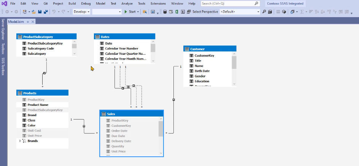Click the Contoso SSAS Integrated solution label
This screenshot has width=359, height=166.
(x=285, y=3)
